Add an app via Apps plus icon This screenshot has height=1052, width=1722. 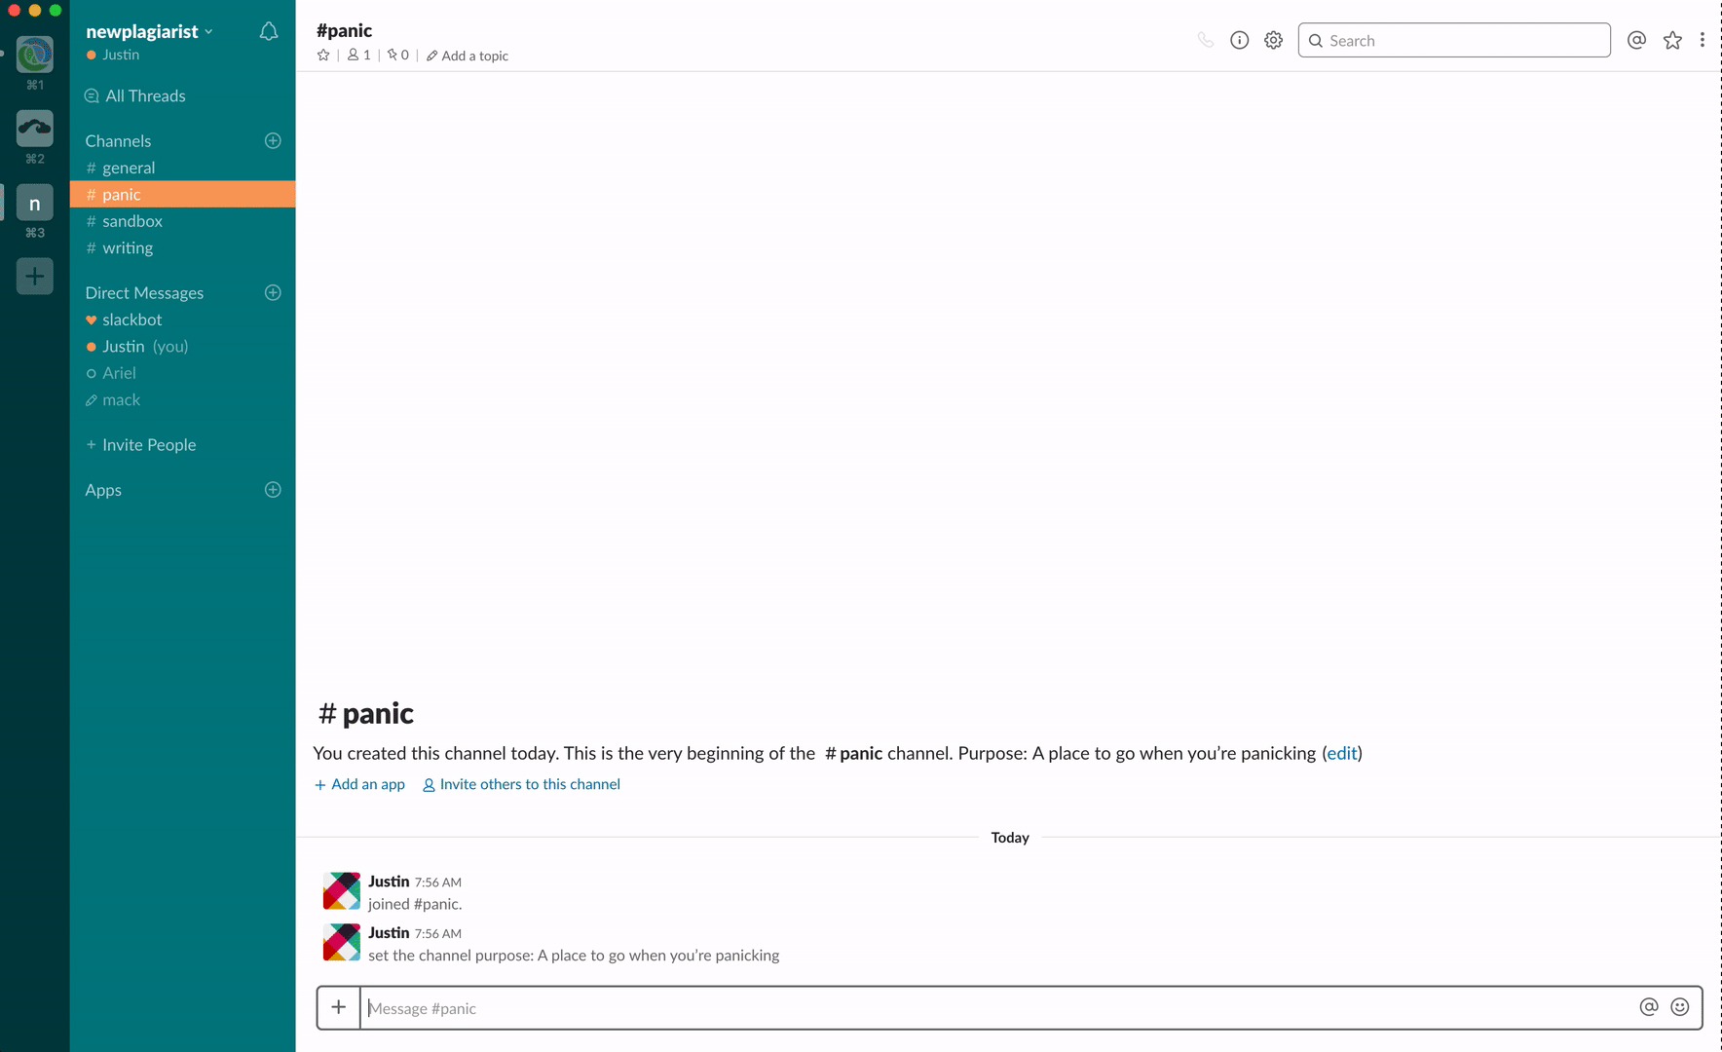[273, 489]
